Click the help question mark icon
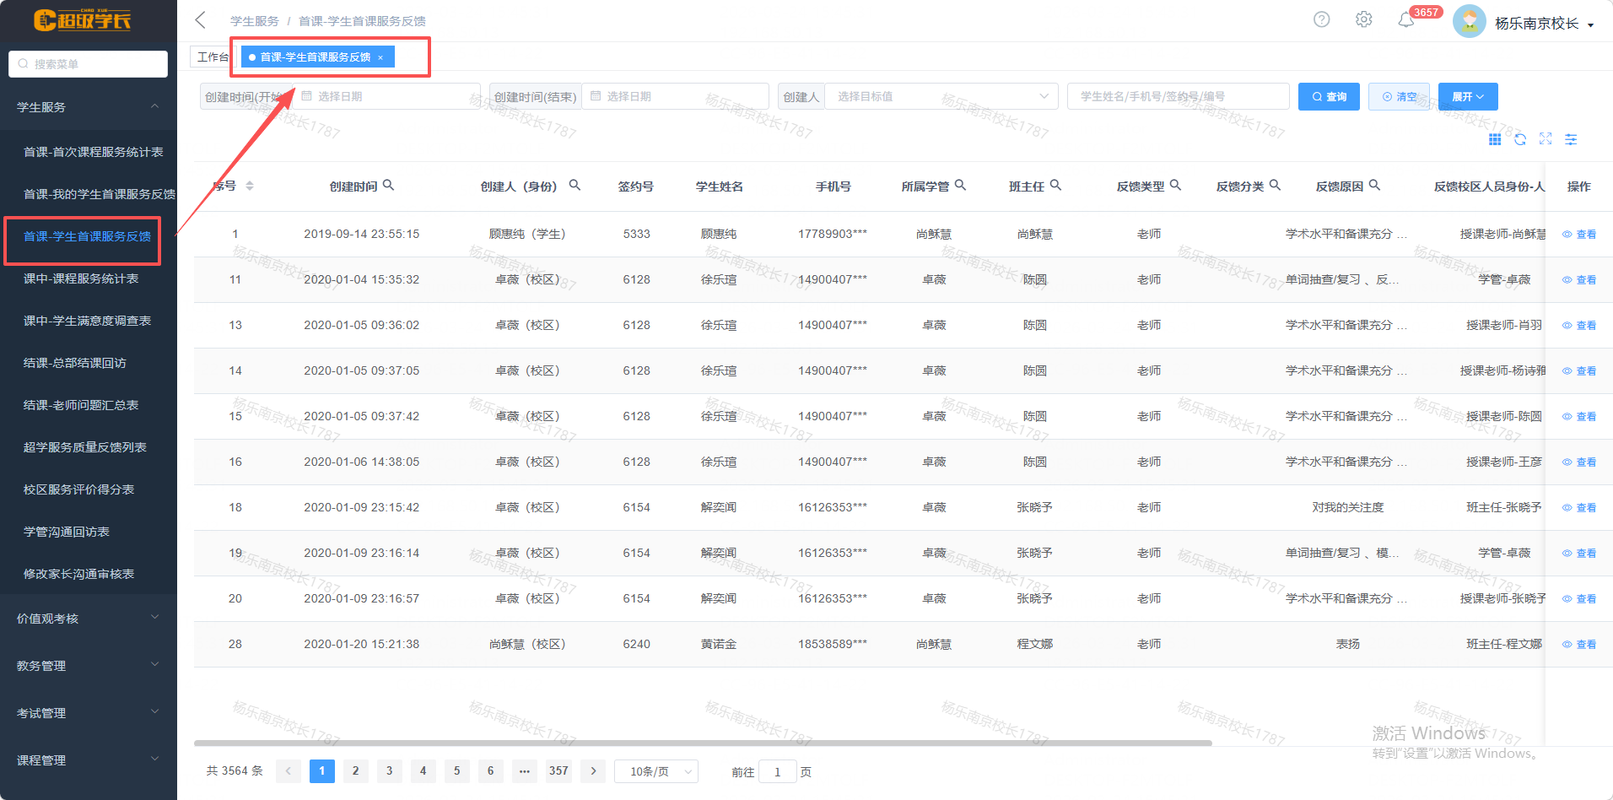1613x800 pixels. [1321, 19]
